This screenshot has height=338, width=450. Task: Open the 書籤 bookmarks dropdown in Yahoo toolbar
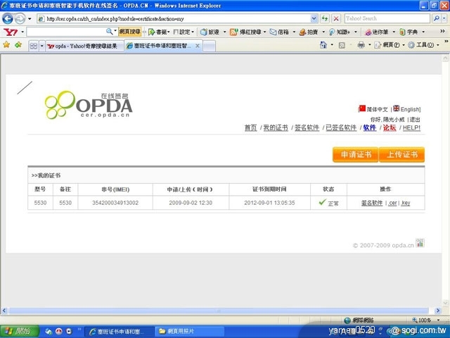pos(160,32)
